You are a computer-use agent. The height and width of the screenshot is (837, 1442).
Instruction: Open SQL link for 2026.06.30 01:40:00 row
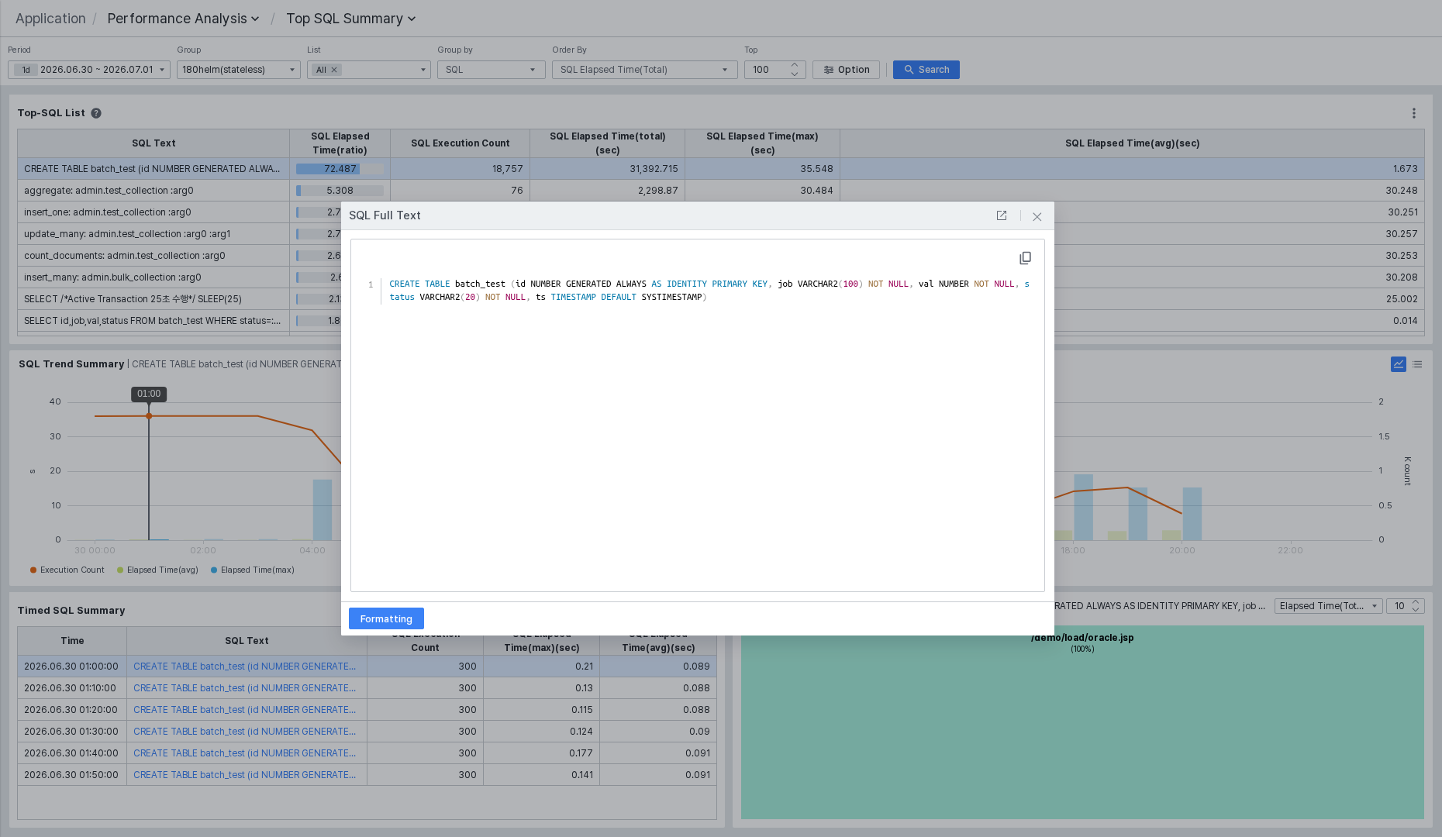pyautogui.click(x=244, y=753)
